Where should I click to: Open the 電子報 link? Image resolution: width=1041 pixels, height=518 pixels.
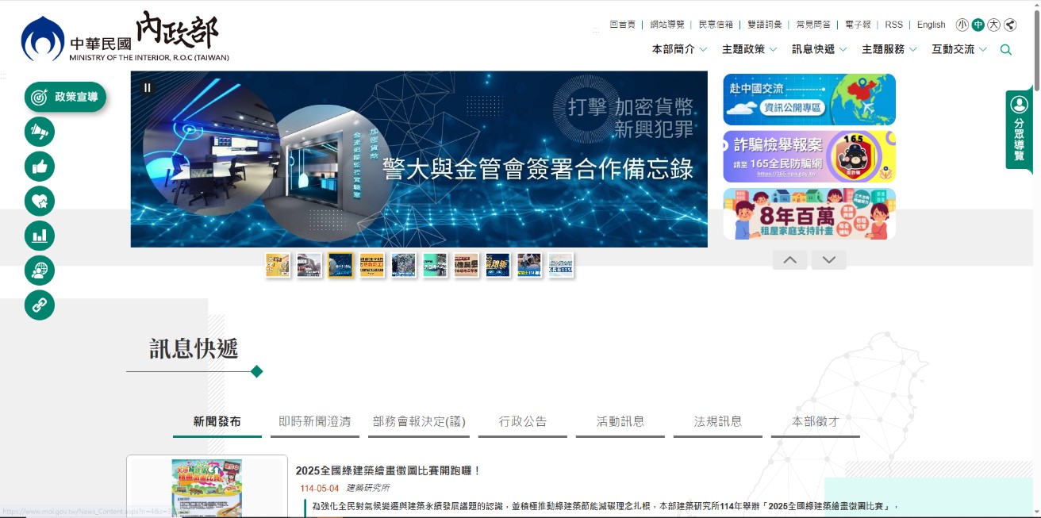[x=858, y=25]
